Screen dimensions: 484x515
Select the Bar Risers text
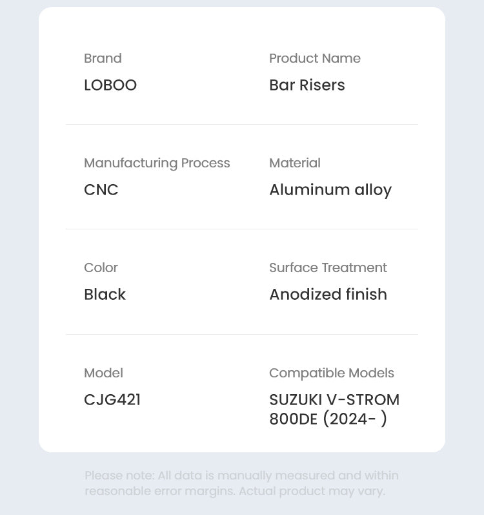click(307, 85)
